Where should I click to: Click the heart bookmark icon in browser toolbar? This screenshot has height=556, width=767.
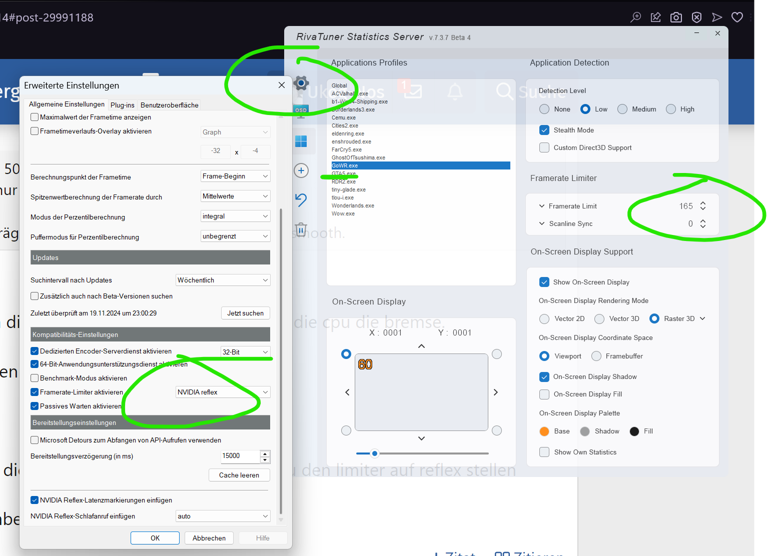[737, 17]
